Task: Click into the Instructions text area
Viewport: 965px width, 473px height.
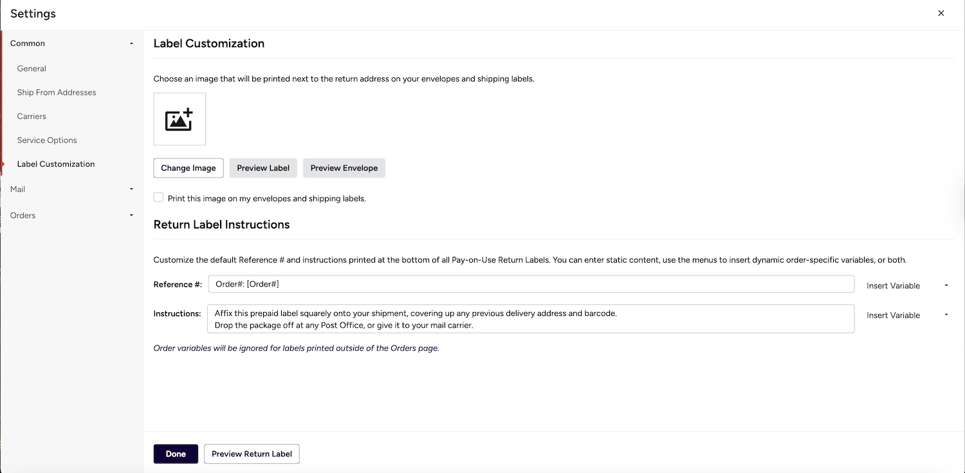Action: pos(531,319)
